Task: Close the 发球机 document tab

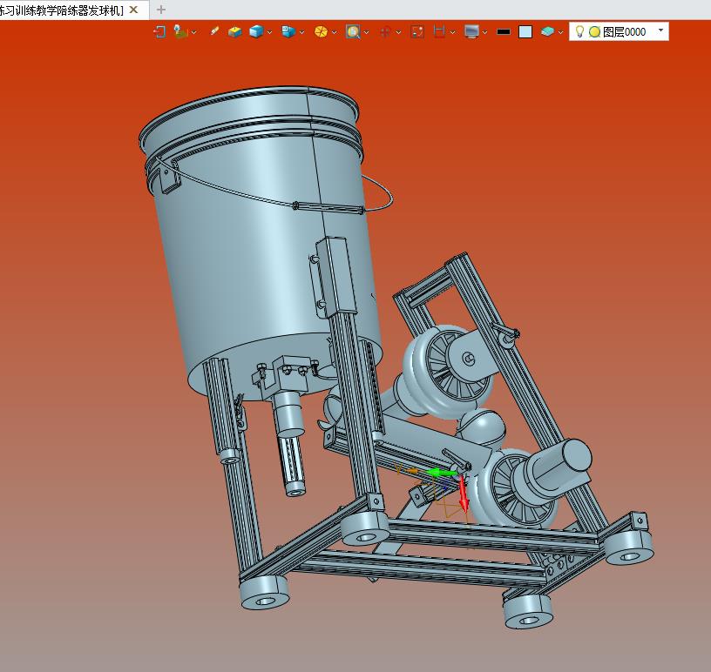Action: [x=133, y=10]
